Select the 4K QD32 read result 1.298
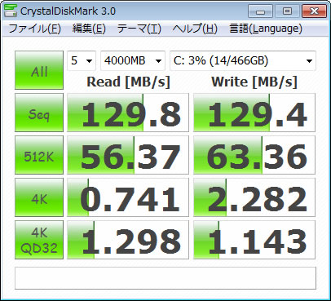Viewport: 331px width, 301px height. tap(128, 240)
